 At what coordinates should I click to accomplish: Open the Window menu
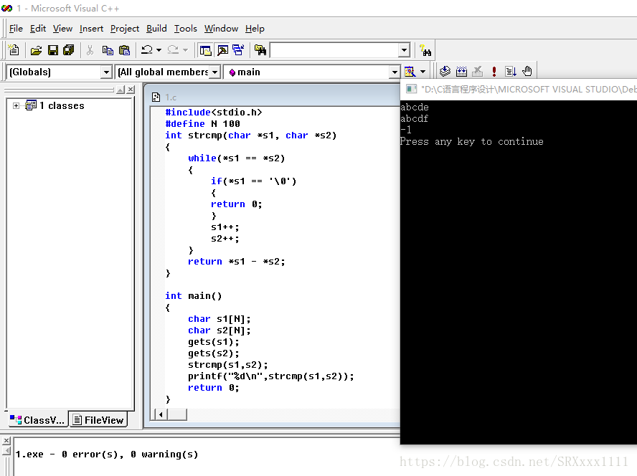(x=221, y=29)
